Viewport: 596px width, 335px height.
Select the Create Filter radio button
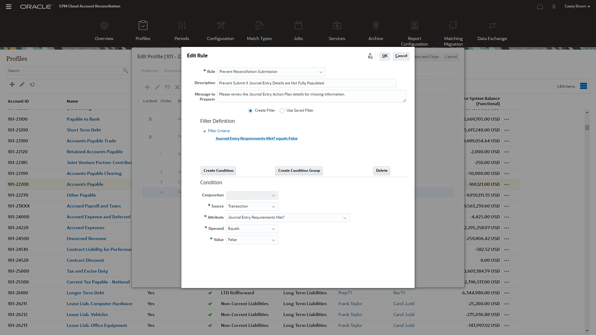[x=251, y=111]
